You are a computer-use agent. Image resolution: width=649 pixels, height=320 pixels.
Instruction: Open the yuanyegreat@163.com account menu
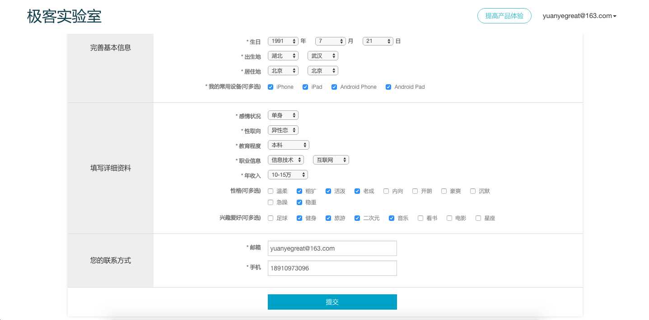(580, 16)
